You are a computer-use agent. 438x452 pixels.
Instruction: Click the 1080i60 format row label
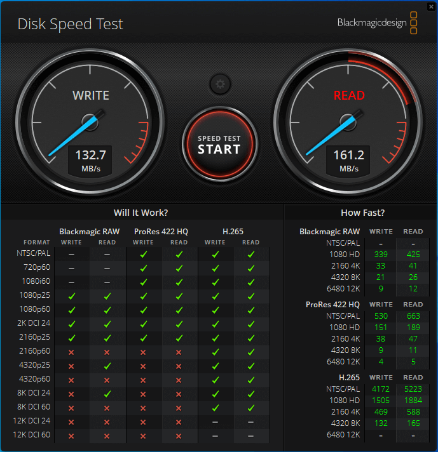(36, 281)
